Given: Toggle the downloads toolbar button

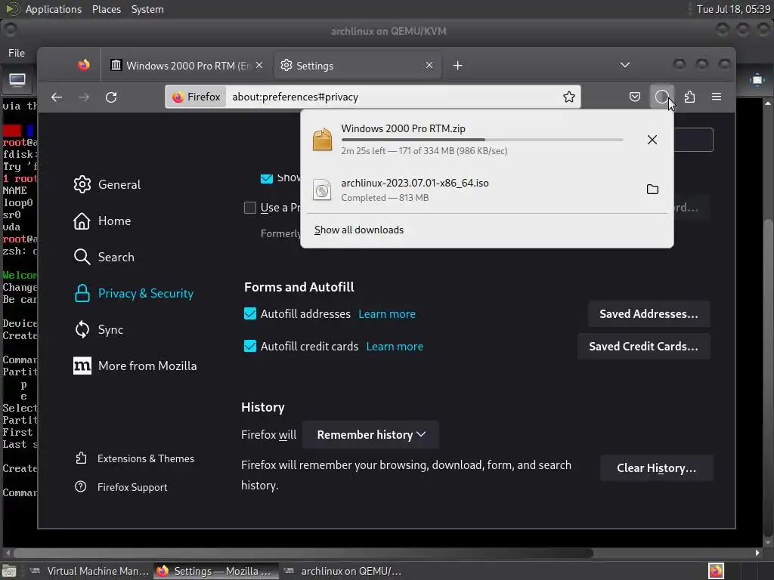Looking at the screenshot, I should coord(661,97).
